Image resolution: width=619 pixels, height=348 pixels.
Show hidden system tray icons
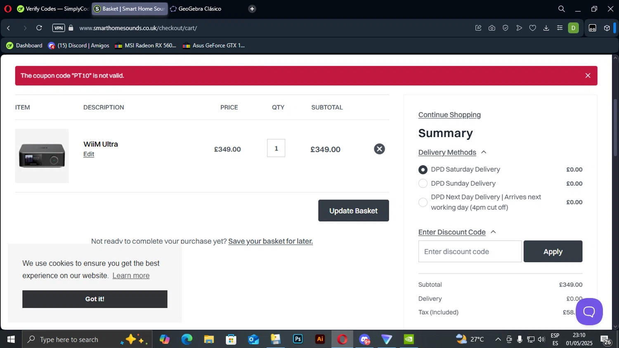tap(498, 339)
